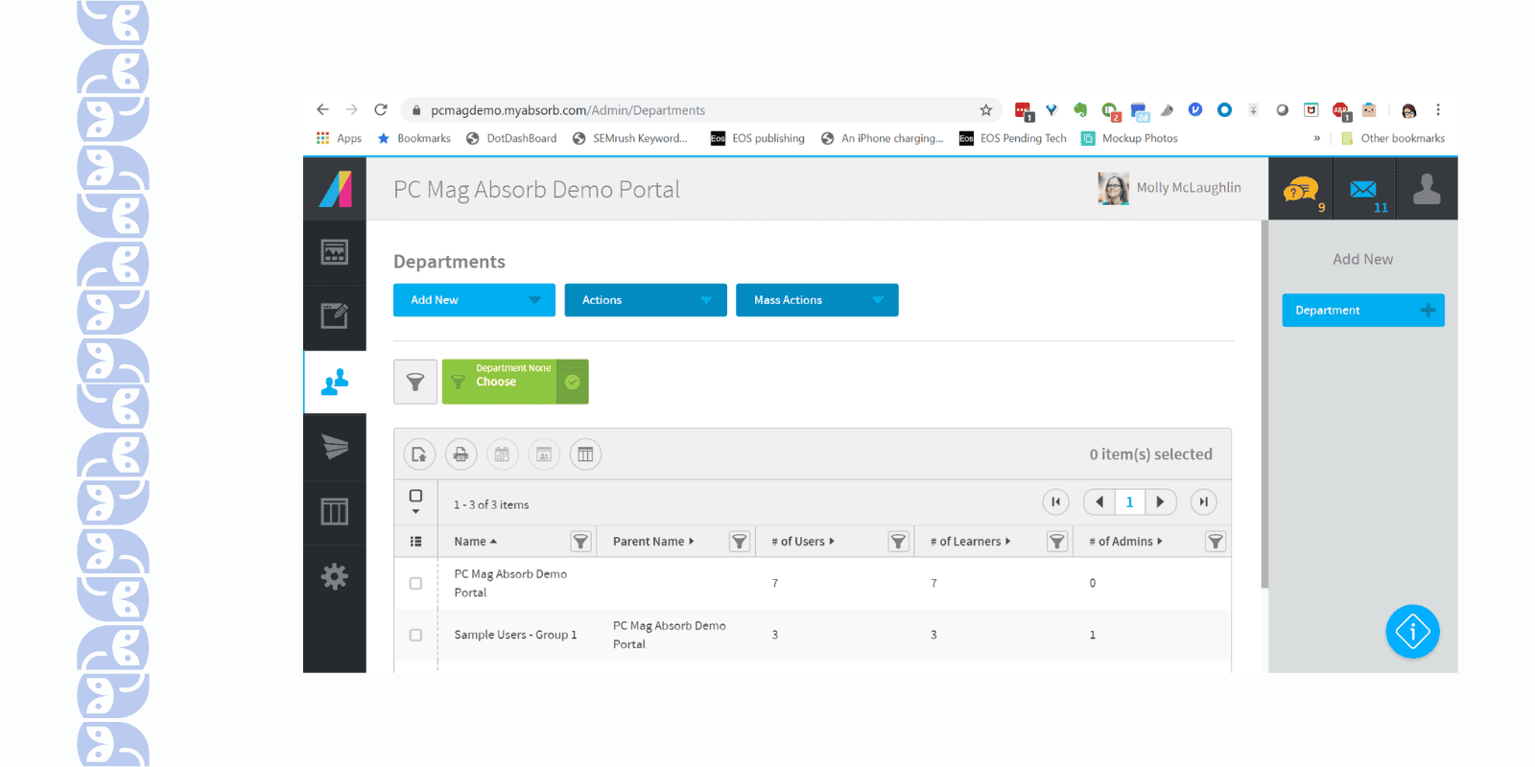
Task: Click the calendar schedule icon
Action: [502, 454]
